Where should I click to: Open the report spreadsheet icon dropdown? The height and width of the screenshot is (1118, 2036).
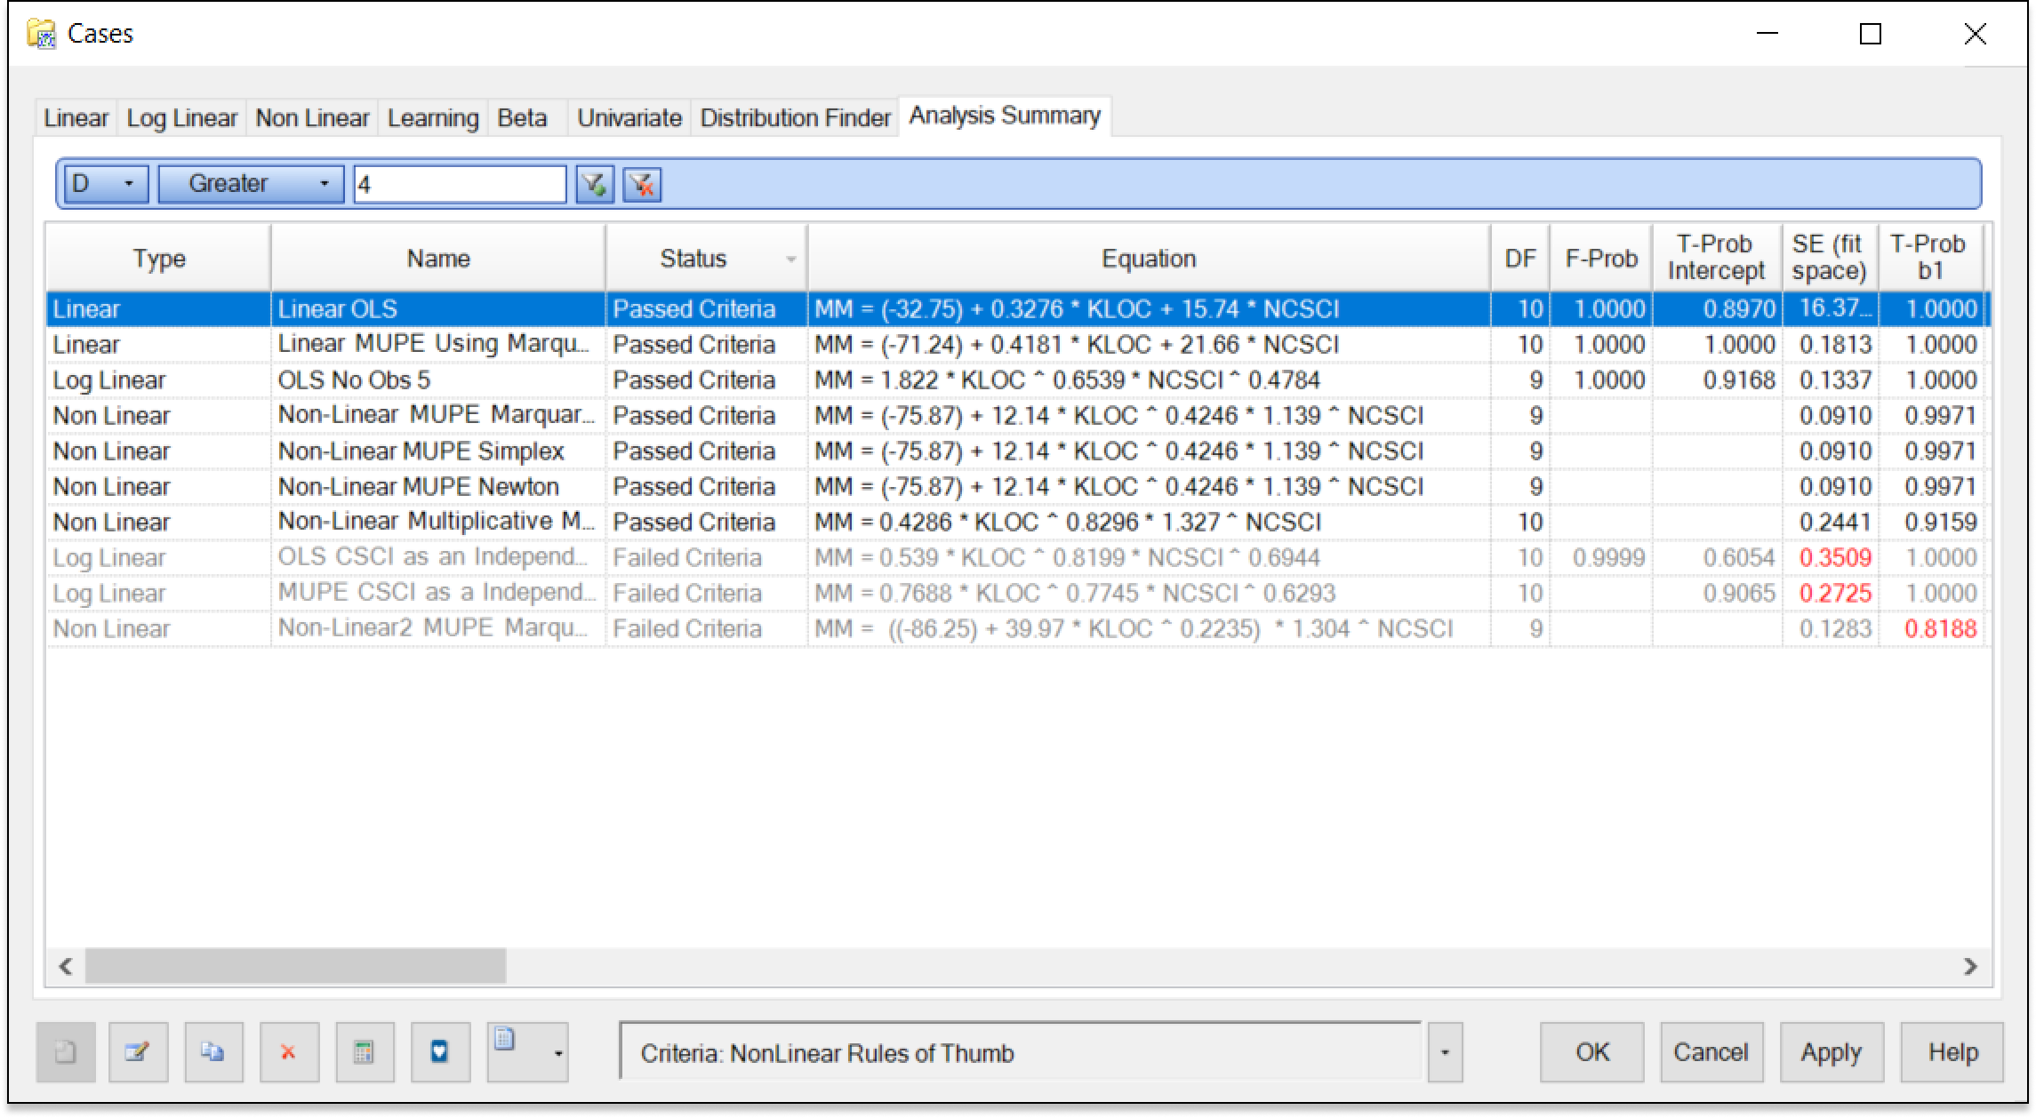[x=557, y=1053]
